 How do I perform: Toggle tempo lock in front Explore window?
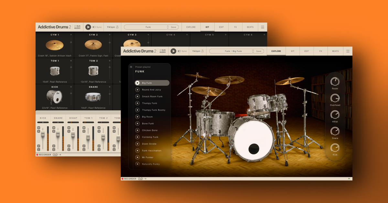pyautogui.click(x=202, y=51)
